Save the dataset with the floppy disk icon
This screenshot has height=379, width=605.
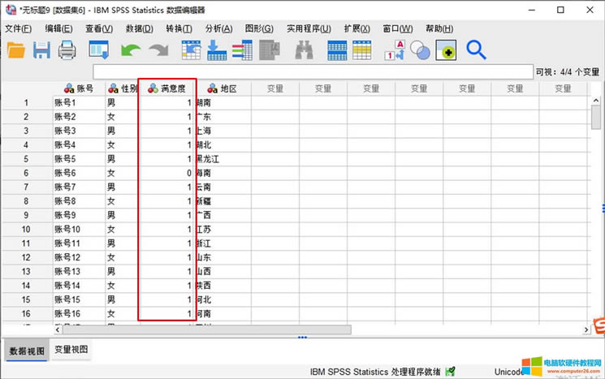pos(41,50)
